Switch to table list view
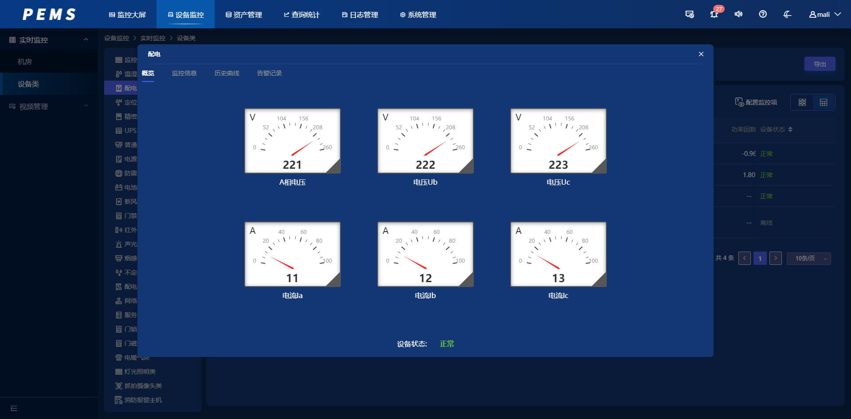Viewport: 851px width, 419px height. click(824, 102)
